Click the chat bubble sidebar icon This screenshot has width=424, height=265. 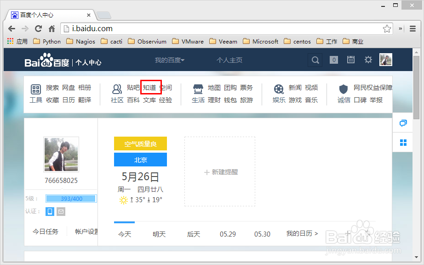click(403, 123)
